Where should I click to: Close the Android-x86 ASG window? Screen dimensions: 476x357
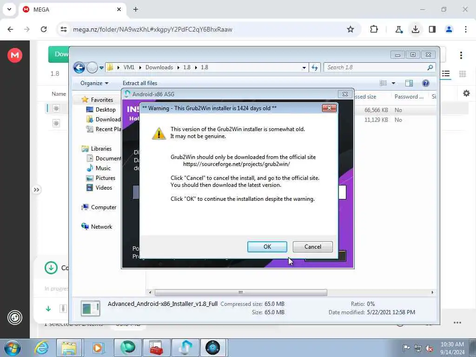pos(345,94)
